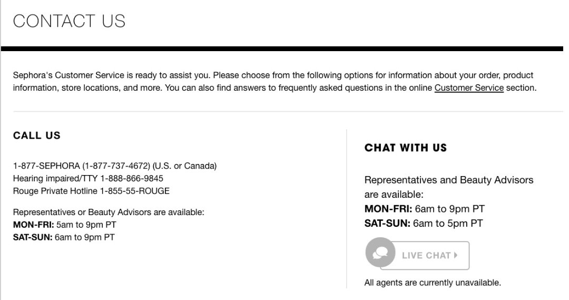The height and width of the screenshot is (300, 569).
Task: Click the chat SAT-SUN 6am to 5pm hours
Action: pyautogui.click(x=424, y=224)
